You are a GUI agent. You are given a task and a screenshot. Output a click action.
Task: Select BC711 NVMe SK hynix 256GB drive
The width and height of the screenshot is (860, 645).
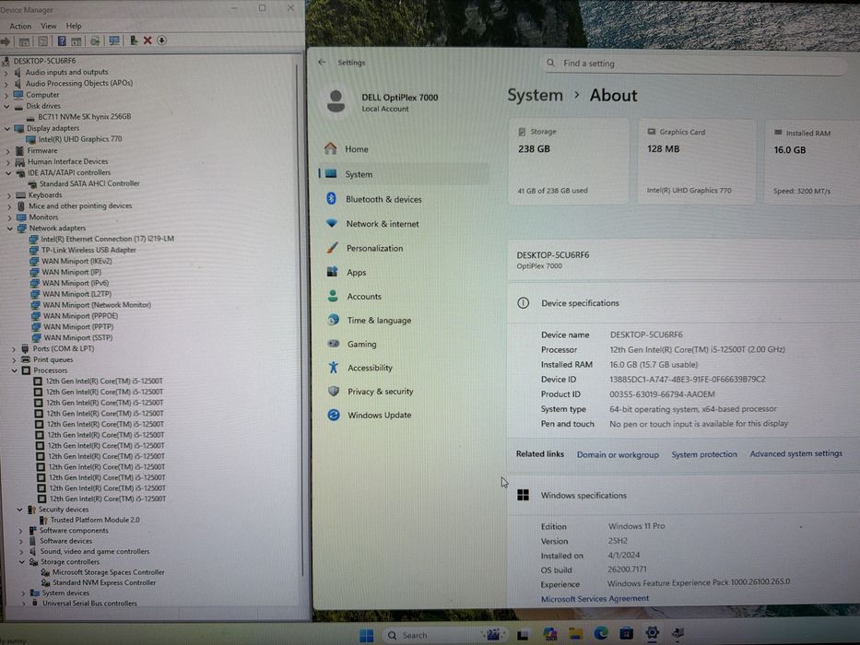(x=84, y=117)
